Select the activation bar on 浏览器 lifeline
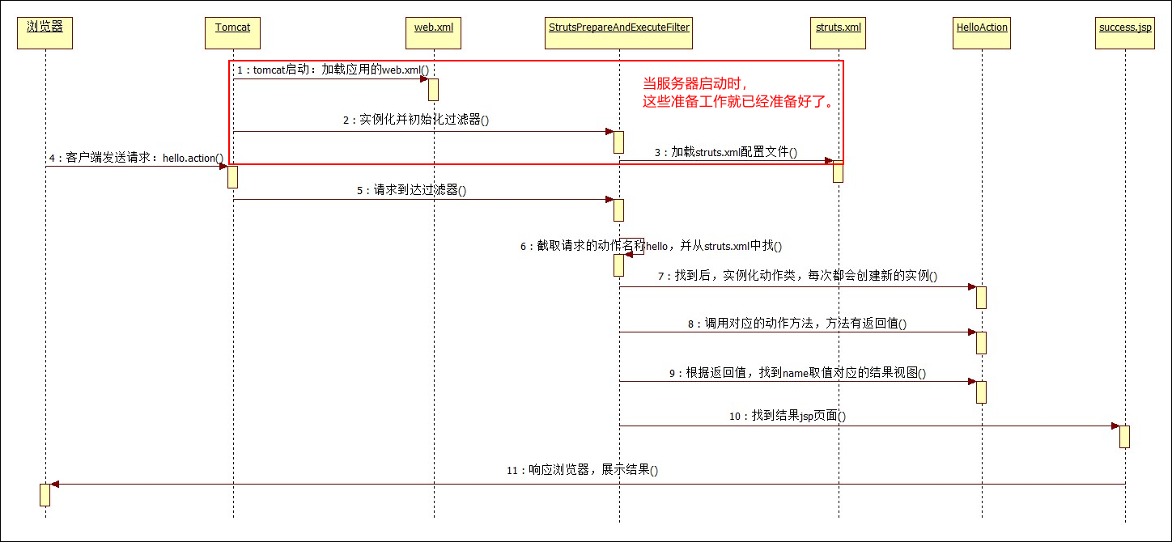1172x542 pixels. tap(45, 495)
